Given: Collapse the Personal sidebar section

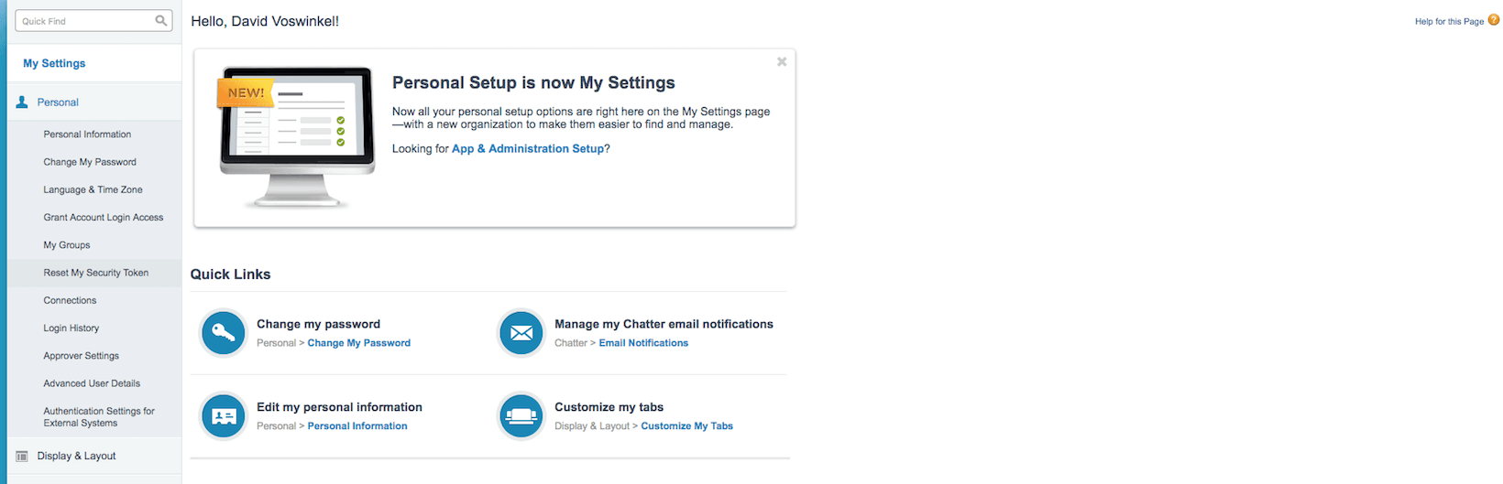Looking at the screenshot, I should coord(58,102).
